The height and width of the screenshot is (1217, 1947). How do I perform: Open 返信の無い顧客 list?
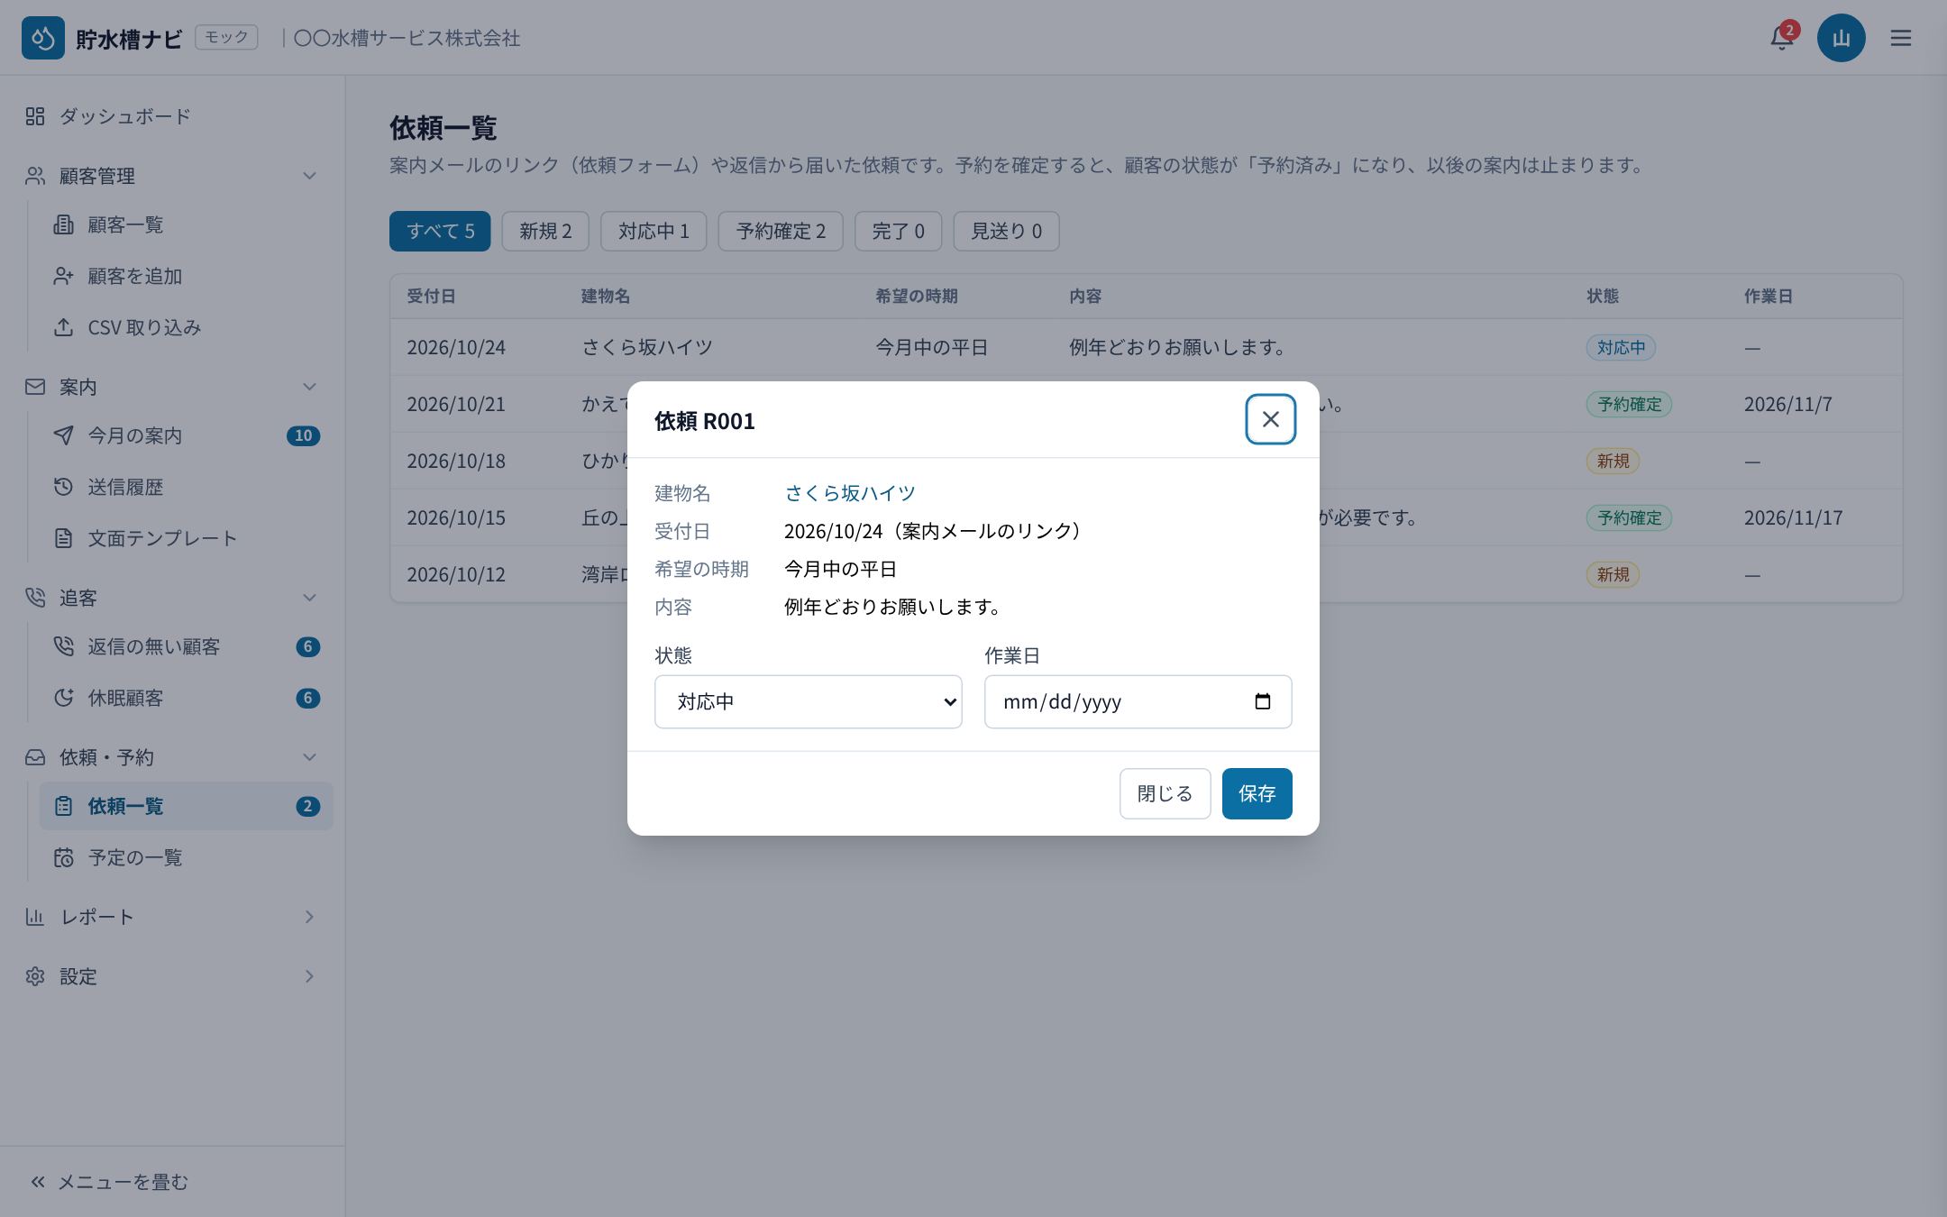pyautogui.click(x=186, y=646)
